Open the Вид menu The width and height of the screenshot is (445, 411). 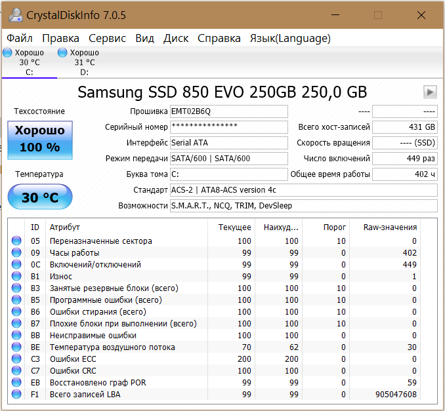[x=145, y=38]
